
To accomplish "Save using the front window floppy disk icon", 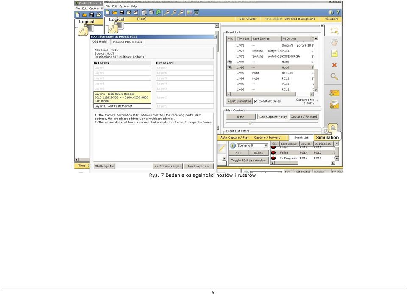I will tap(122, 12).
